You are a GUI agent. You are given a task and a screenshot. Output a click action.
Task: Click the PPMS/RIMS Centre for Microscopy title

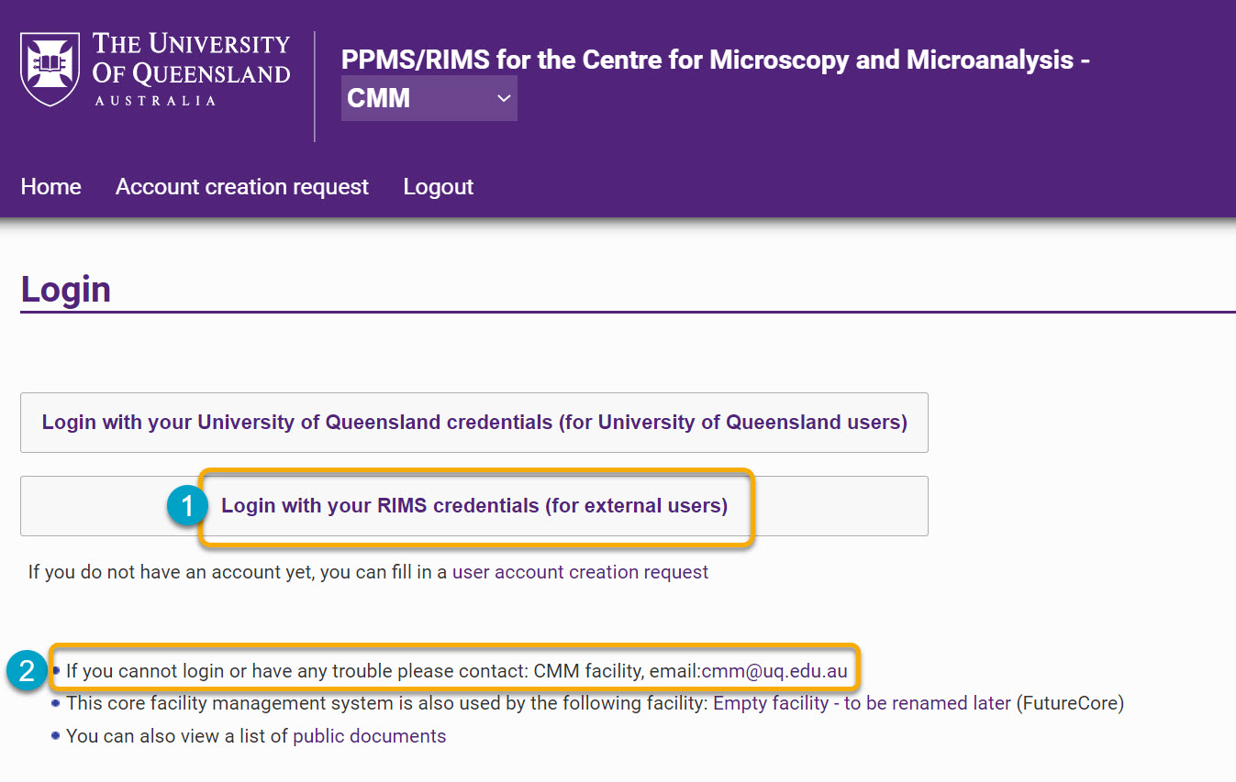click(x=714, y=59)
